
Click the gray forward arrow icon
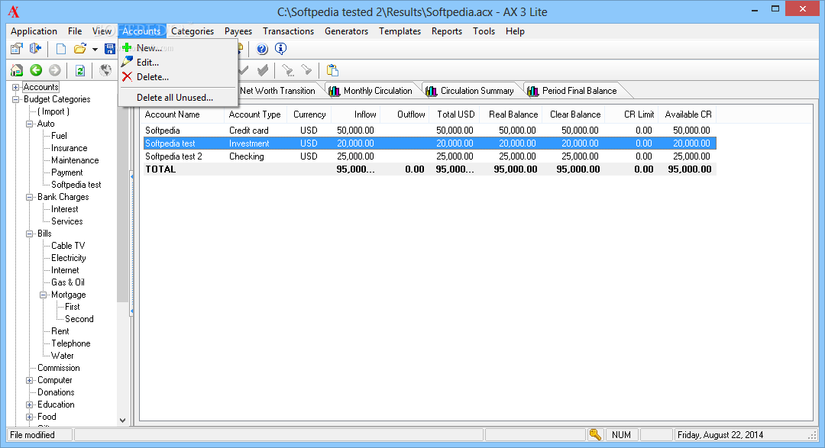pyautogui.click(x=55, y=70)
